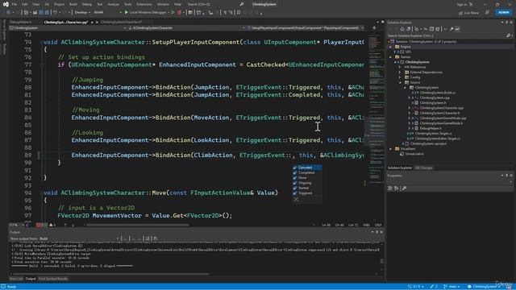Collapse the Engine folder
The image size is (516, 290).
pos(391,47)
